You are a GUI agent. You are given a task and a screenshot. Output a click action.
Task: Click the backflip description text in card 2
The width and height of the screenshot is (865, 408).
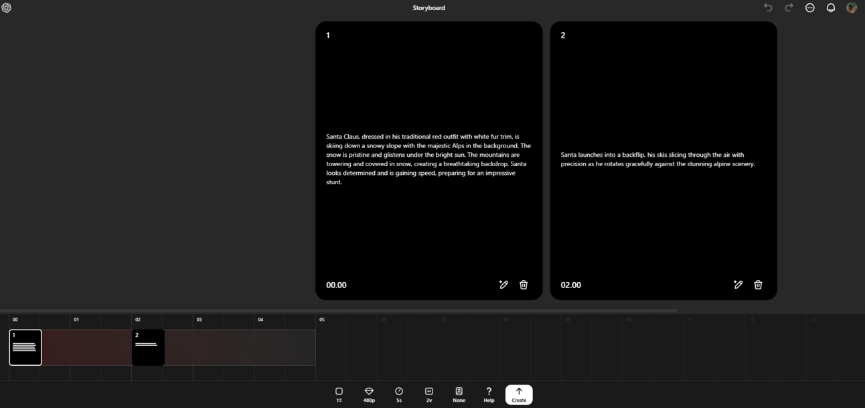pos(657,159)
